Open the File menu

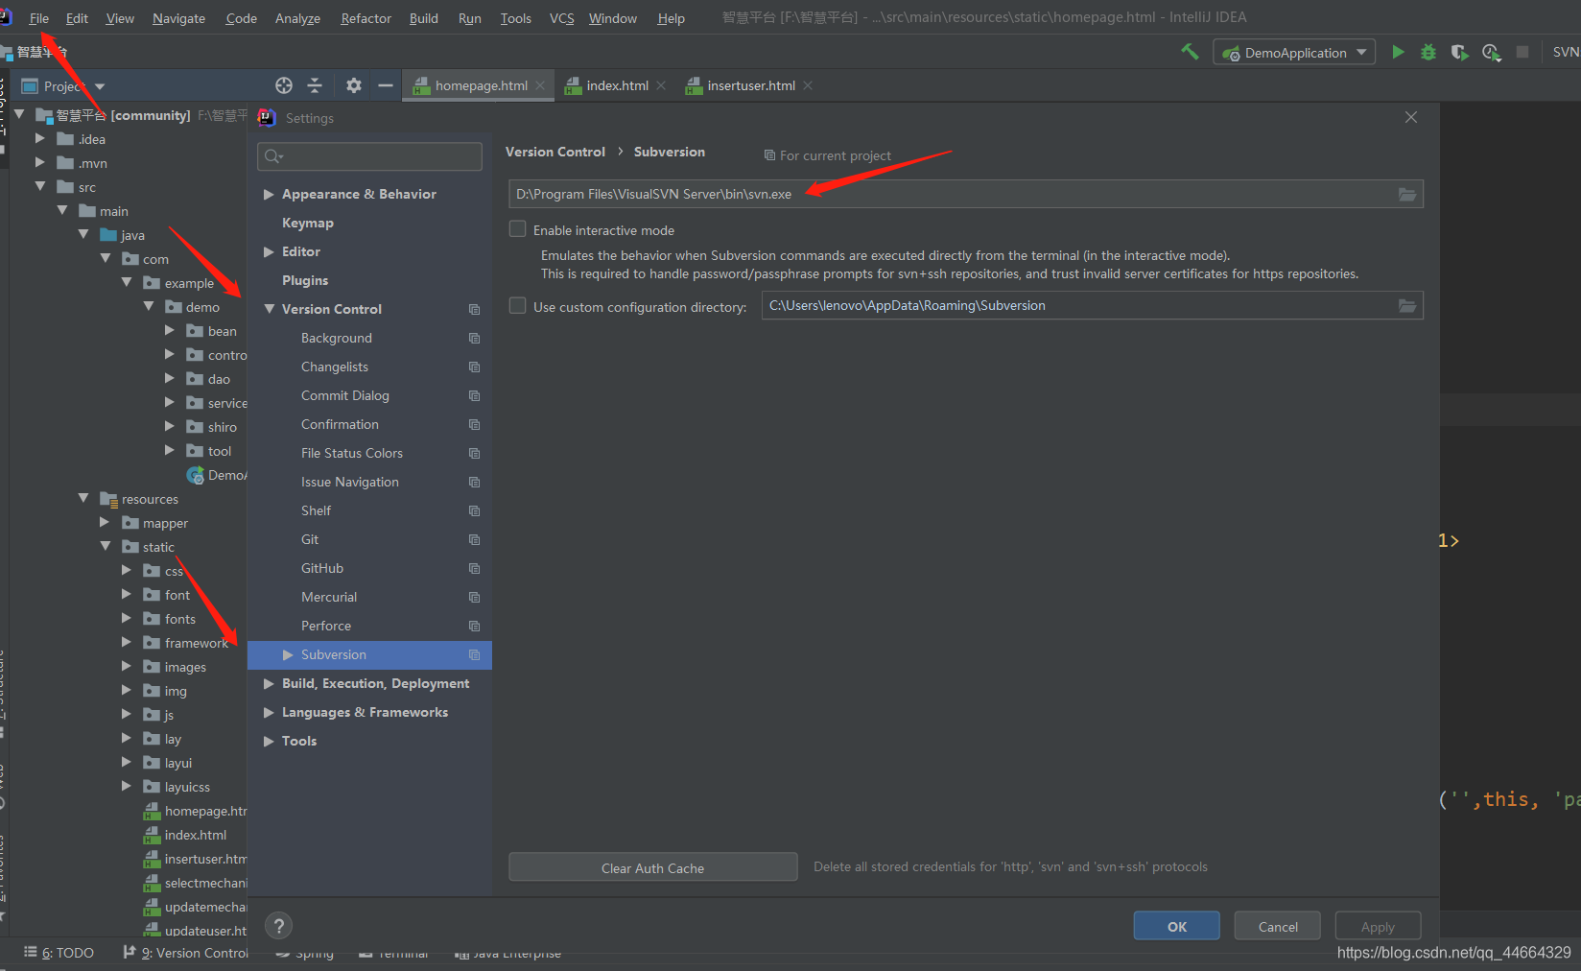pyautogui.click(x=39, y=18)
